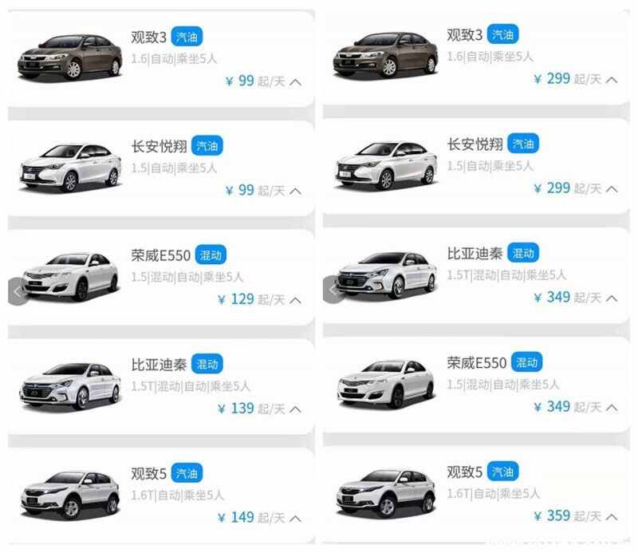Collapse the ¥139 比亚迪秦 price chevron

(x=295, y=409)
